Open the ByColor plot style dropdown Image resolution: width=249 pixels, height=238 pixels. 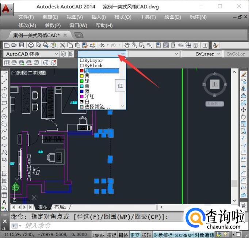click(x=236, y=54)
